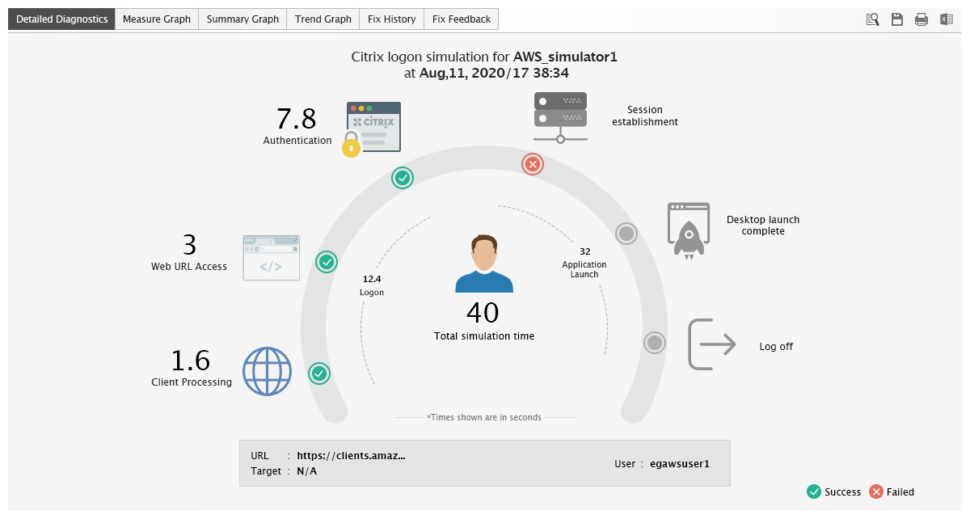Open the Measure Graph tab
Image resolution: width=970 pixels, height=519 pixels.
[x=157, y=19]
